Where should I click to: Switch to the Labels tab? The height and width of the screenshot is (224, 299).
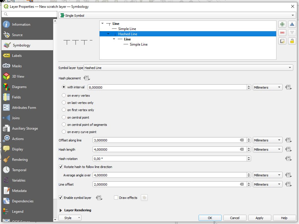click(17, 56)
